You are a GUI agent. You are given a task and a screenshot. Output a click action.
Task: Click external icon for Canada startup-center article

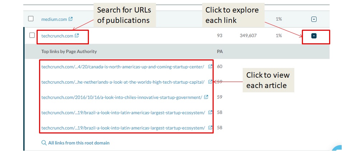(x=210, y=67)
